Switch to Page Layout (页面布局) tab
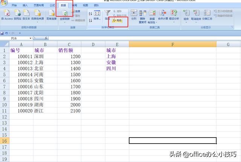This screenshot has width=241, height=162. tap(38, 5)
